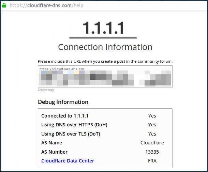Select the 'Connection Information' heading text

point(105,47)
